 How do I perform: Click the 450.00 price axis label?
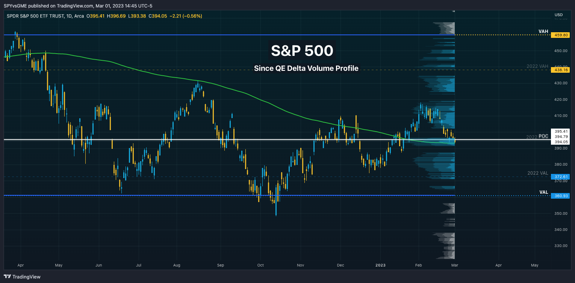click(560, 51)
